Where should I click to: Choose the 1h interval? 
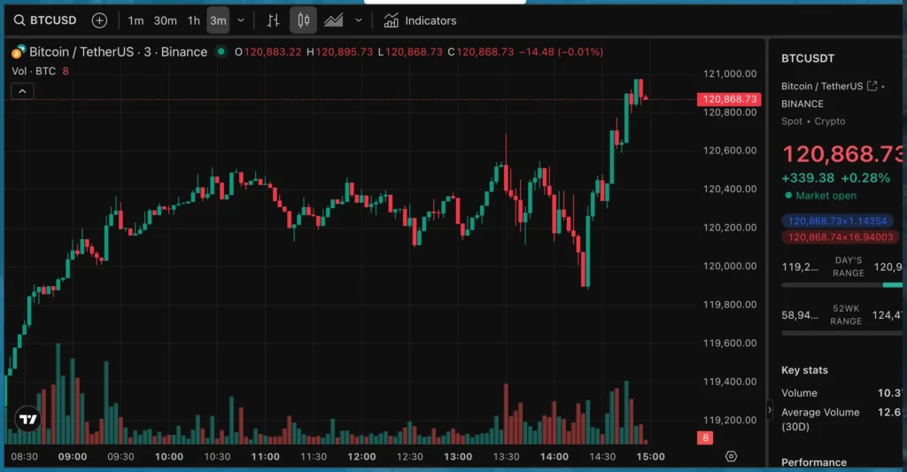(x=194, y=19)
